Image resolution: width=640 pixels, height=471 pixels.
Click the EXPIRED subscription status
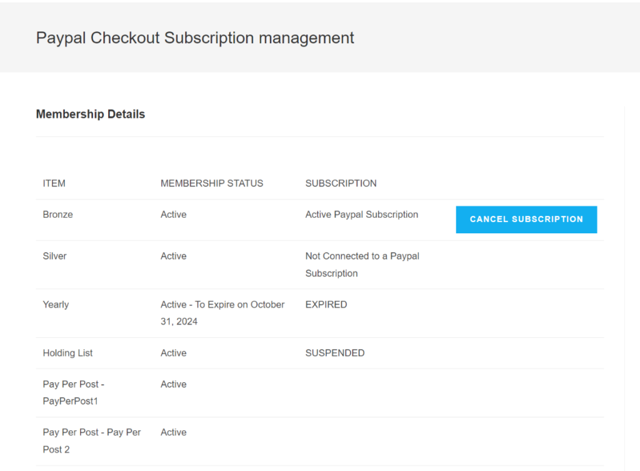(x=326, y=305)
